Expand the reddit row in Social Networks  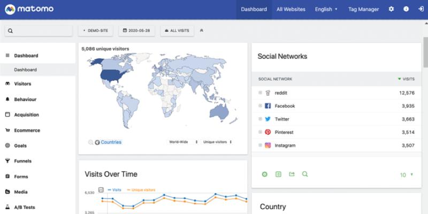pyautogui.click(x=260, y=93)
